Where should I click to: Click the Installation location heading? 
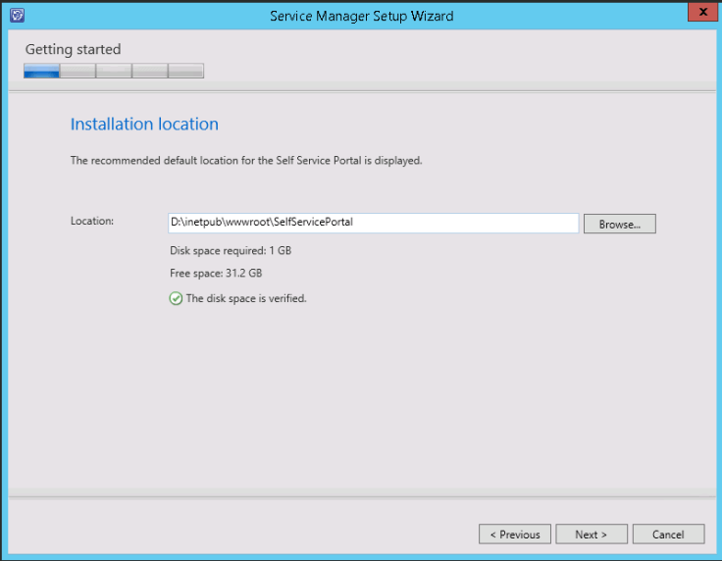point(144,125)
